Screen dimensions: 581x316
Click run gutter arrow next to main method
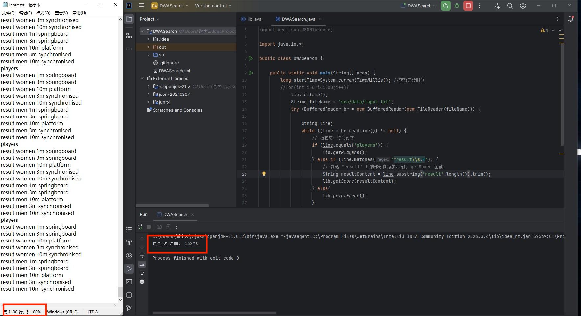(251, 73)
